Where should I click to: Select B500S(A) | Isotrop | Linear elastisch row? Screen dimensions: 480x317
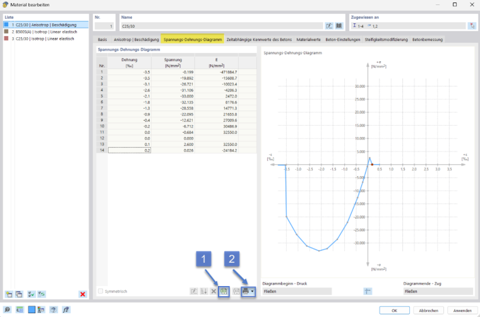46,32
